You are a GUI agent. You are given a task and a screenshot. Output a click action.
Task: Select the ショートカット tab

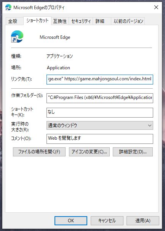[x=37, y=21]
